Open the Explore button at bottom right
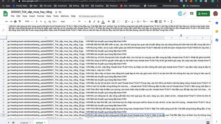This screenshot has width=221, height=124. [x=208, y=123]
